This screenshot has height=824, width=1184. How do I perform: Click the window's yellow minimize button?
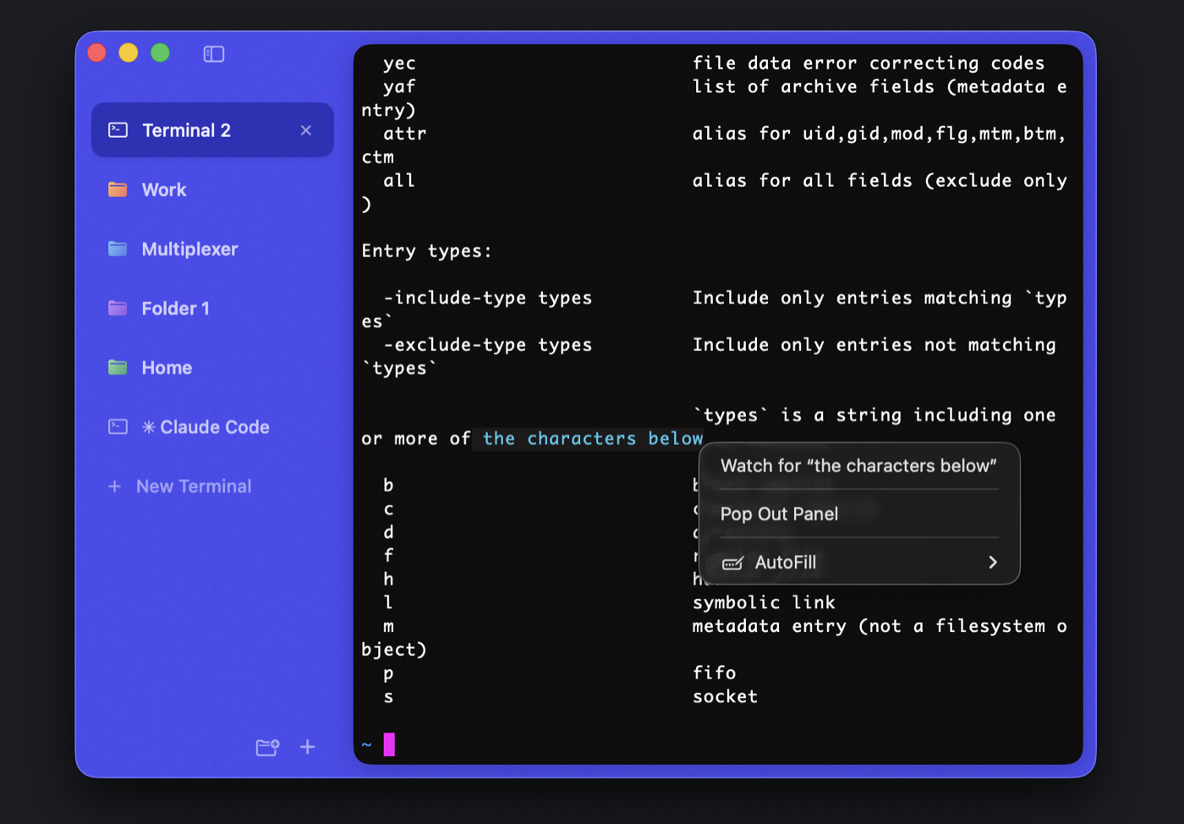129,53
